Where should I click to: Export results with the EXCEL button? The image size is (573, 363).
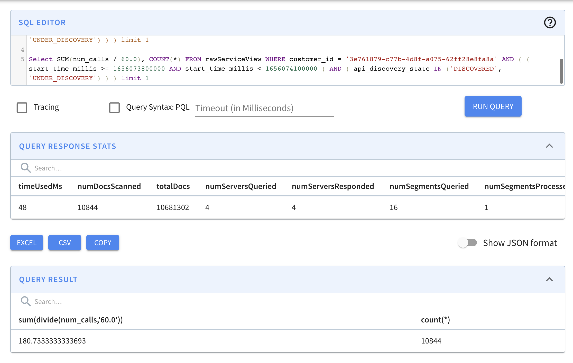click(27, 243)
